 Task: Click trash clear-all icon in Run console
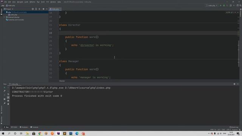(x=8, y=104)
